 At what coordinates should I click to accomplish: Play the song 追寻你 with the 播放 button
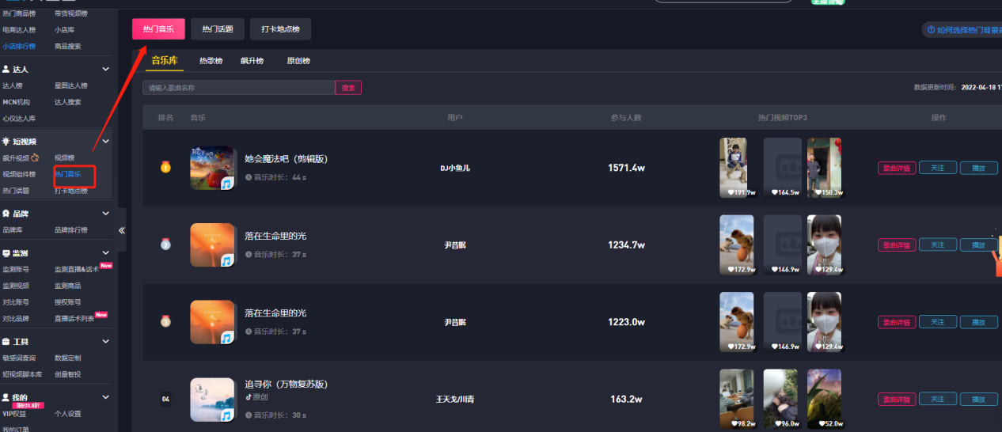978,399
